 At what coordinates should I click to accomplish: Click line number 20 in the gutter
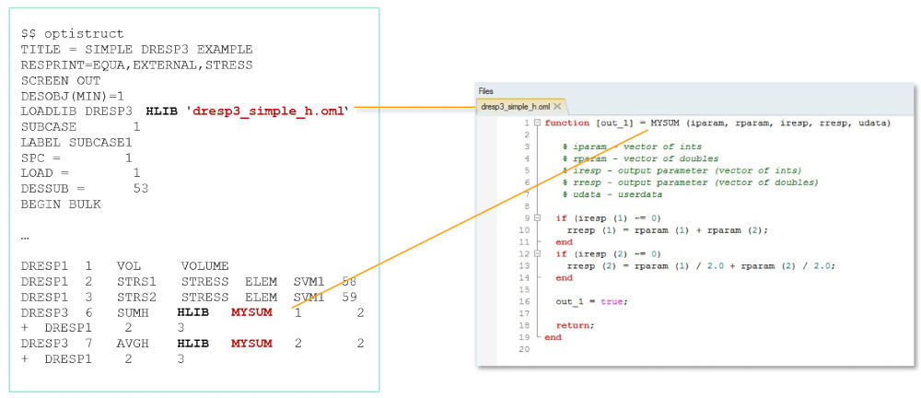tap(525, 349)
